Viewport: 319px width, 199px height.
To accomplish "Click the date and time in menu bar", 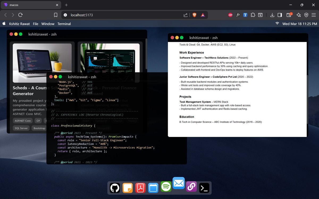I will point(299,24).
